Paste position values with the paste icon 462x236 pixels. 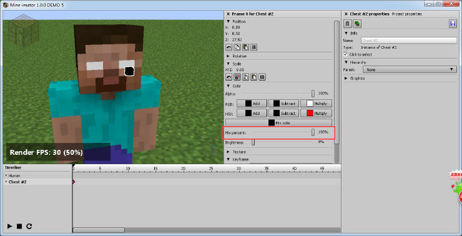[x=245, y=47]
